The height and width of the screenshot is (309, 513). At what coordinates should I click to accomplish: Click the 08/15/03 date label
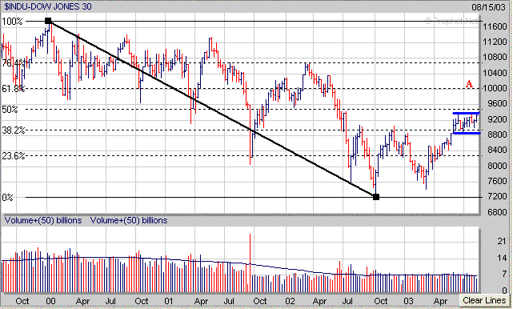pos(488,7)
